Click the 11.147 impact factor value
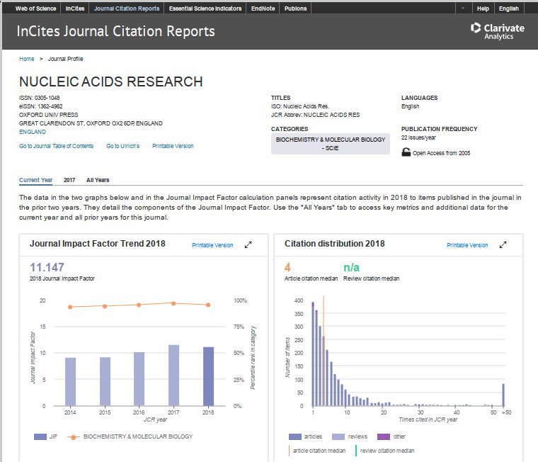 coord(47,267)
